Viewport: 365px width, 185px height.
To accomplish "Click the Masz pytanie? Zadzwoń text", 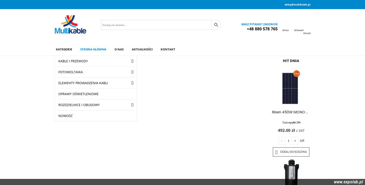I will click(259, 24).
